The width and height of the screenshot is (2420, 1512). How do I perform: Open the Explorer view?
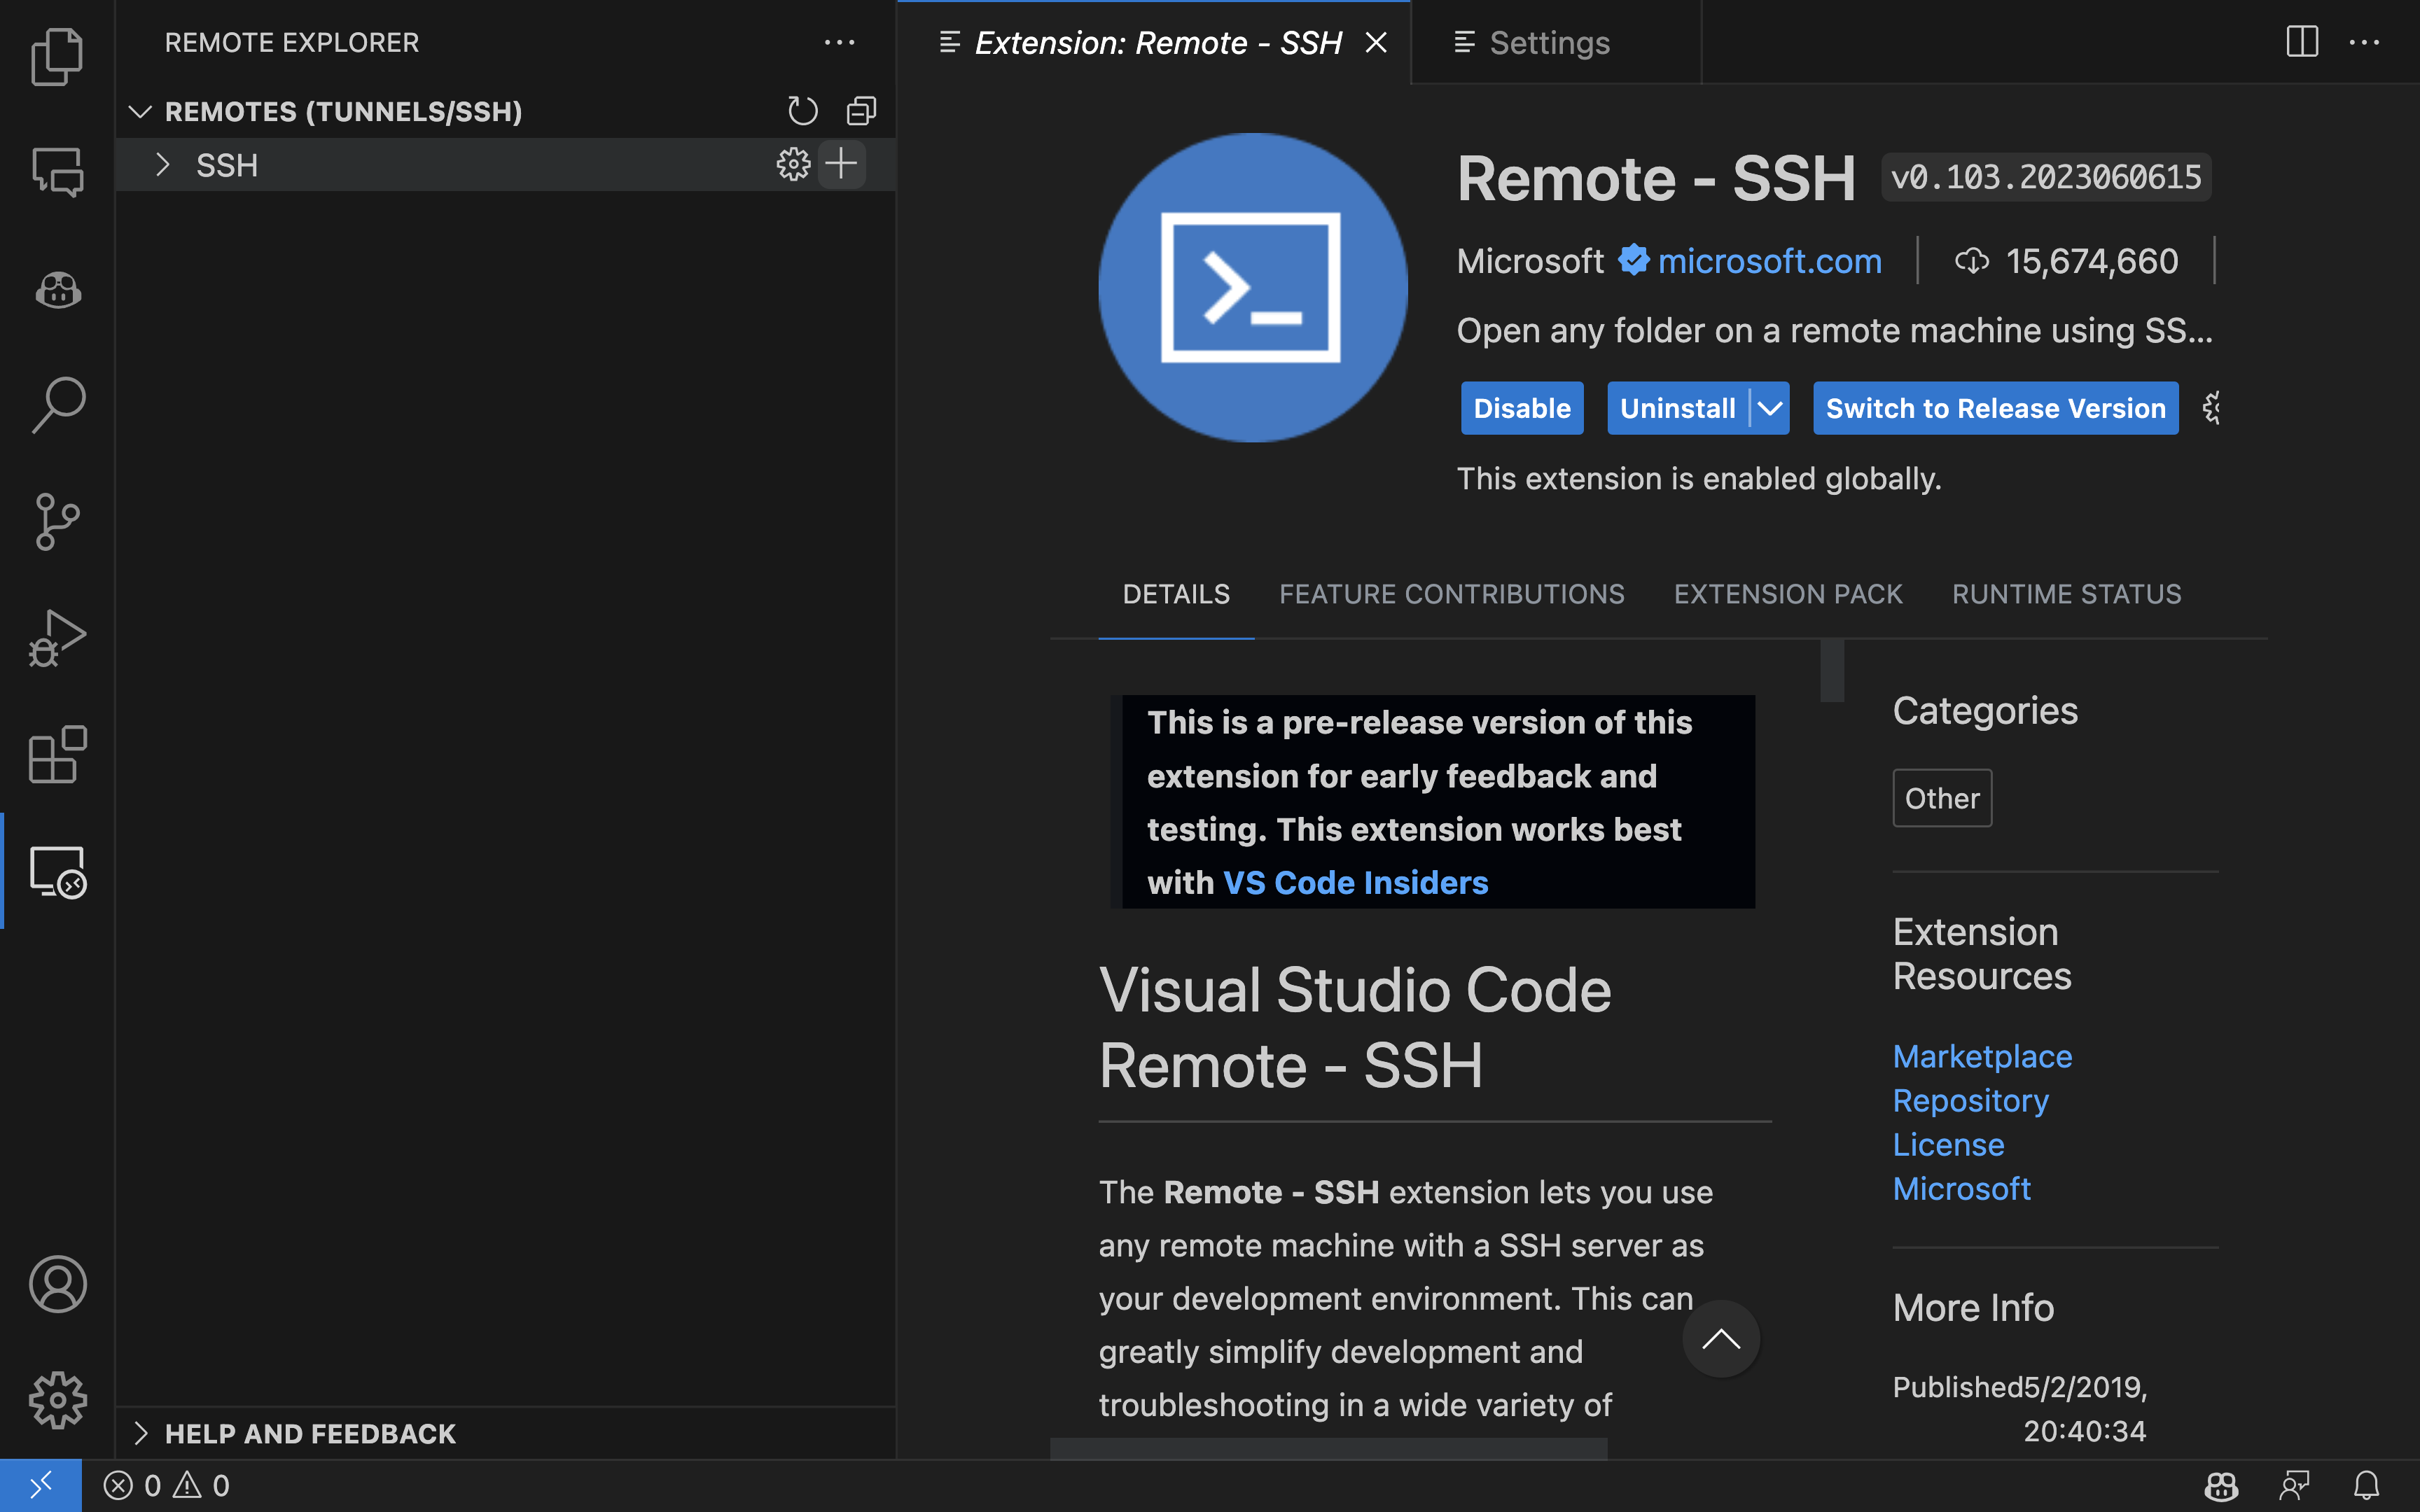point(57,57)
